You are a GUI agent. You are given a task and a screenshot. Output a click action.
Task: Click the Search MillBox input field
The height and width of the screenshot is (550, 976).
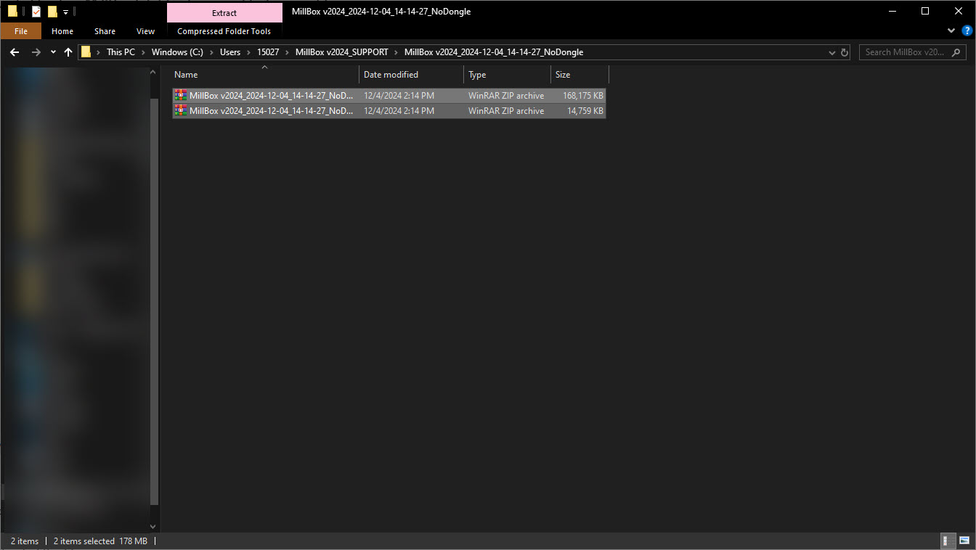[x=905, y=52]
